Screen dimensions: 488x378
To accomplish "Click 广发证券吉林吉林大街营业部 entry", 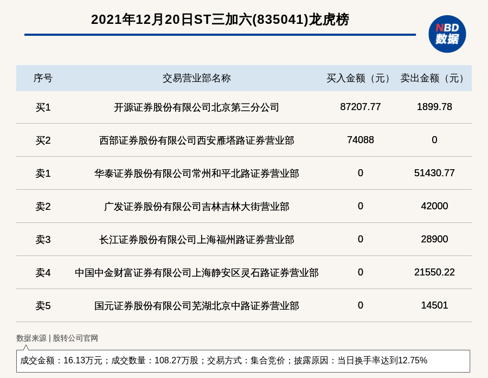I will [196, 207].
